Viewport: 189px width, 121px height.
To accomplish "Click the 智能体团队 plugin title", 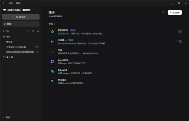I will [63, 30].
